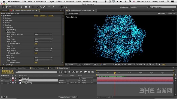Hide the Form OBJ layer

2,81
